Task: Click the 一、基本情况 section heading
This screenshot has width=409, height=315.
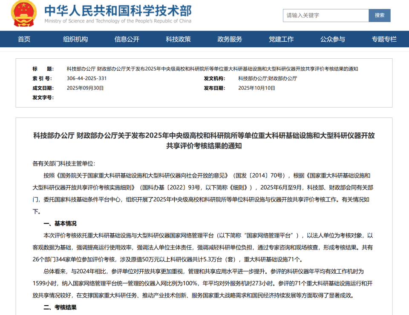Action: (60, 223)
